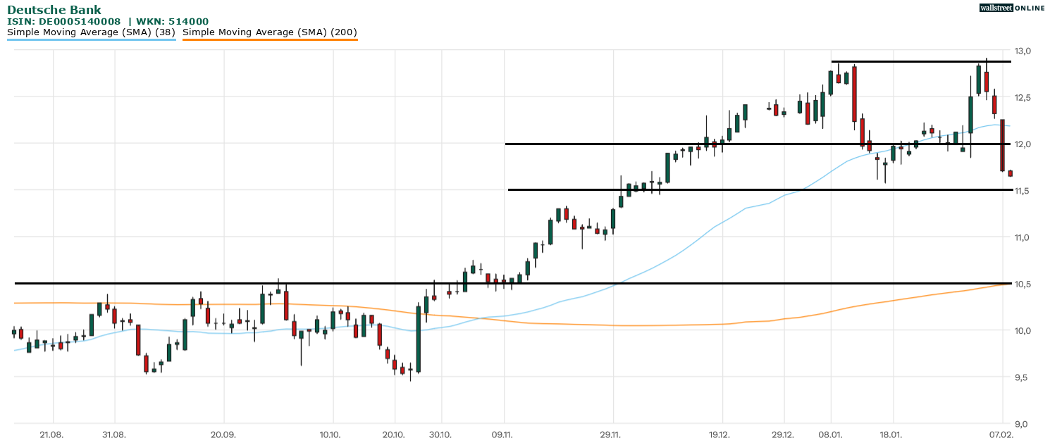1050x438 pixels.
Task: Select the 09.11. date on the time axis
Action: [503, 434]
